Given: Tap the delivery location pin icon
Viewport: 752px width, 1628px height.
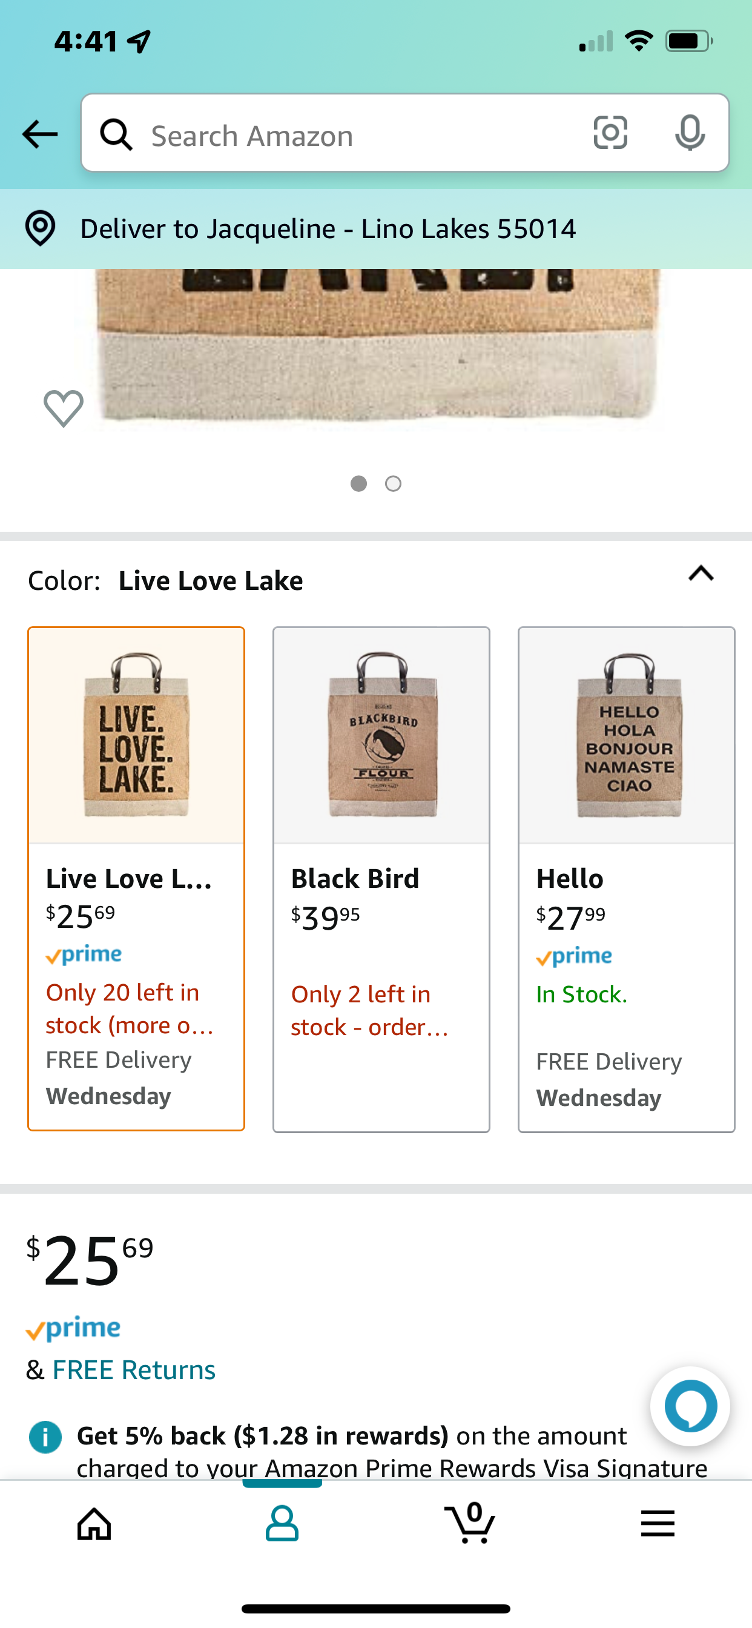Looking at the screenshot, I should pyautogui.click(x=41, y=228).
